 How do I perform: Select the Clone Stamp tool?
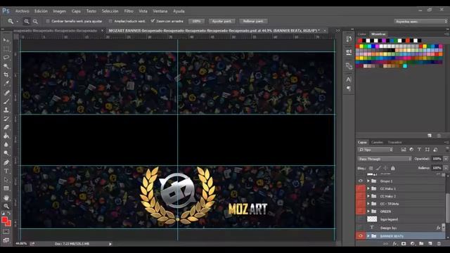(6, 110)
